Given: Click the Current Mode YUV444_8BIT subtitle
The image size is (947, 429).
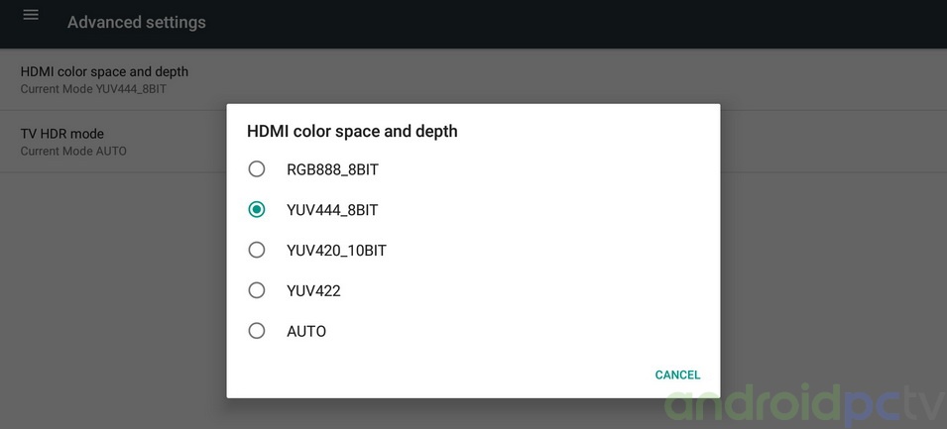Looking at the screenshot, I should tap(93, 89).
